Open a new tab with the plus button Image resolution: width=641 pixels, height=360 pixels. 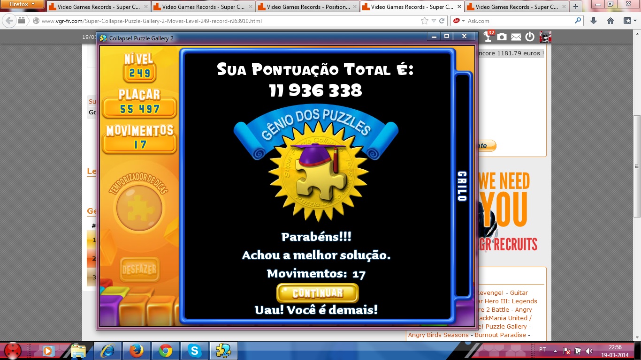[x=576, y=7]
